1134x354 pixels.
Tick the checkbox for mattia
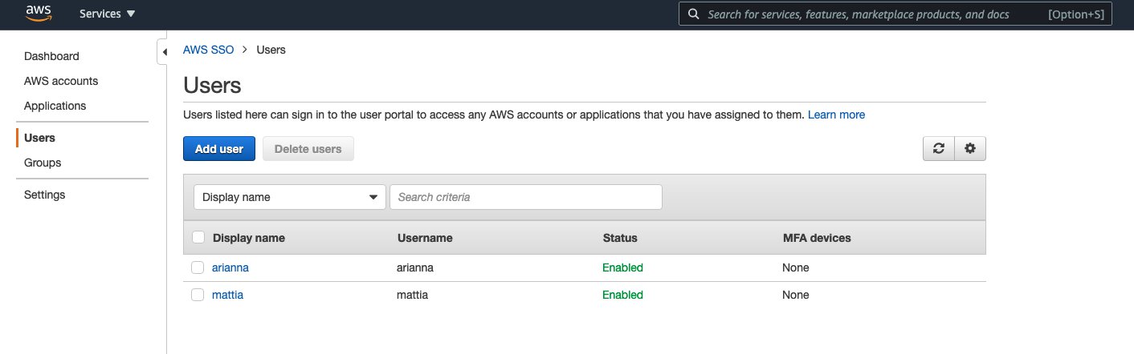click(x=198, y=295)
